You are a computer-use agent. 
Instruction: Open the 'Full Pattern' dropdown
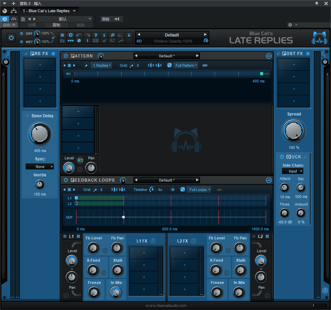point(186,65)
